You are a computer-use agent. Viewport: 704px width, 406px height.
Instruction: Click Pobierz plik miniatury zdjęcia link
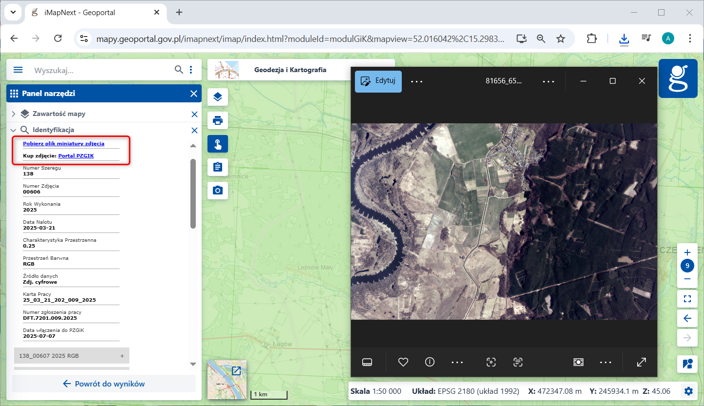63,144
